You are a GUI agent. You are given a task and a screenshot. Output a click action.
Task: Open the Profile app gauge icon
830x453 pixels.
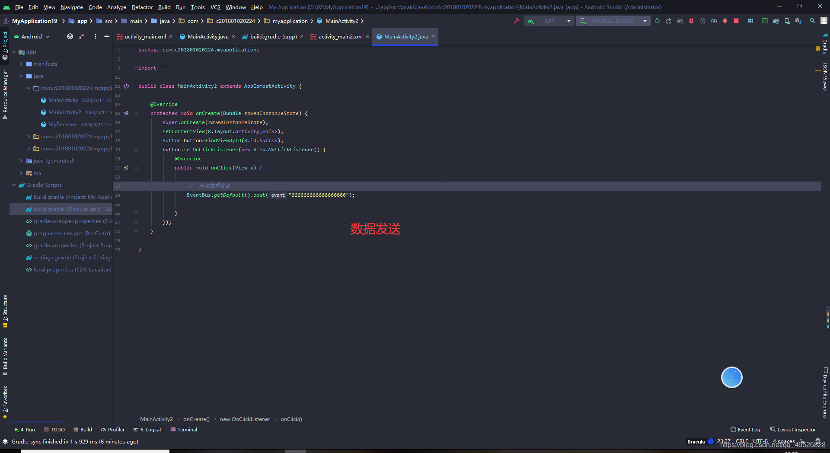tap(714, 21)
